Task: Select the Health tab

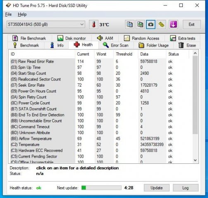Action: (x=84, y=45)
